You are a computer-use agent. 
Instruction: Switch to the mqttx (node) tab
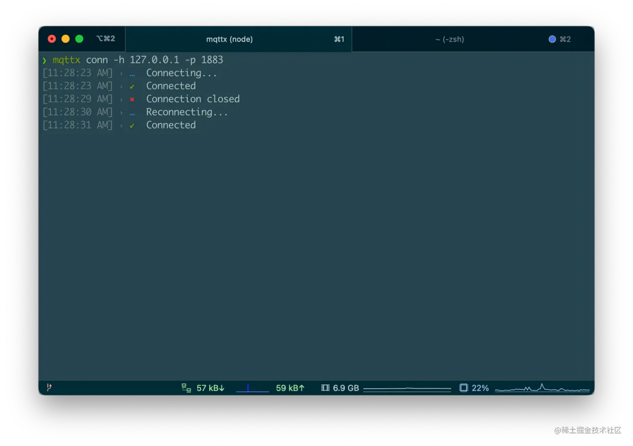point(238,39)
